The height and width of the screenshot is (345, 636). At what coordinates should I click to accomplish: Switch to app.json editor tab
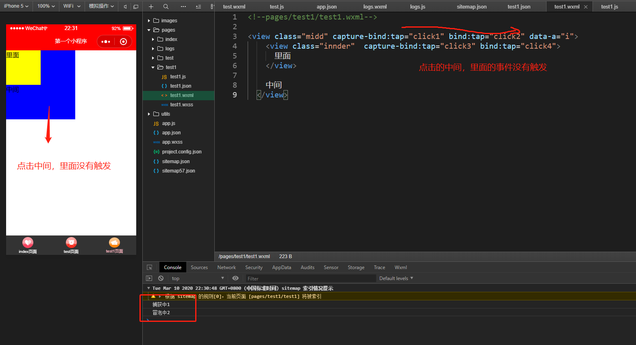tap(327, 6)
